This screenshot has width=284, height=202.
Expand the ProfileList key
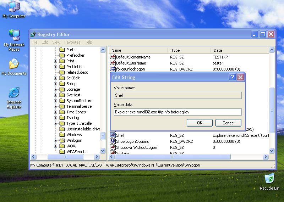point(56,67)
